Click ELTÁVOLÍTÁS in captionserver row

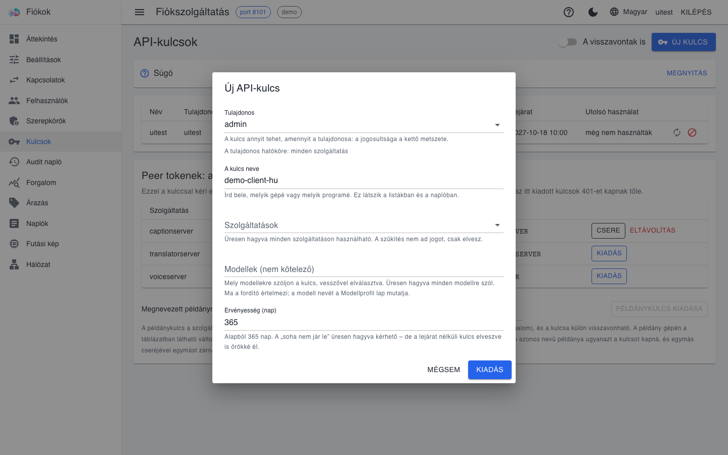pos(653,230)
